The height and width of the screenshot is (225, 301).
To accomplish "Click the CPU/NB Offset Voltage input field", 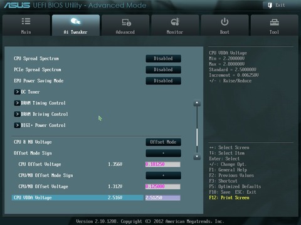I will pyautogui.click(x=163, y=186).
